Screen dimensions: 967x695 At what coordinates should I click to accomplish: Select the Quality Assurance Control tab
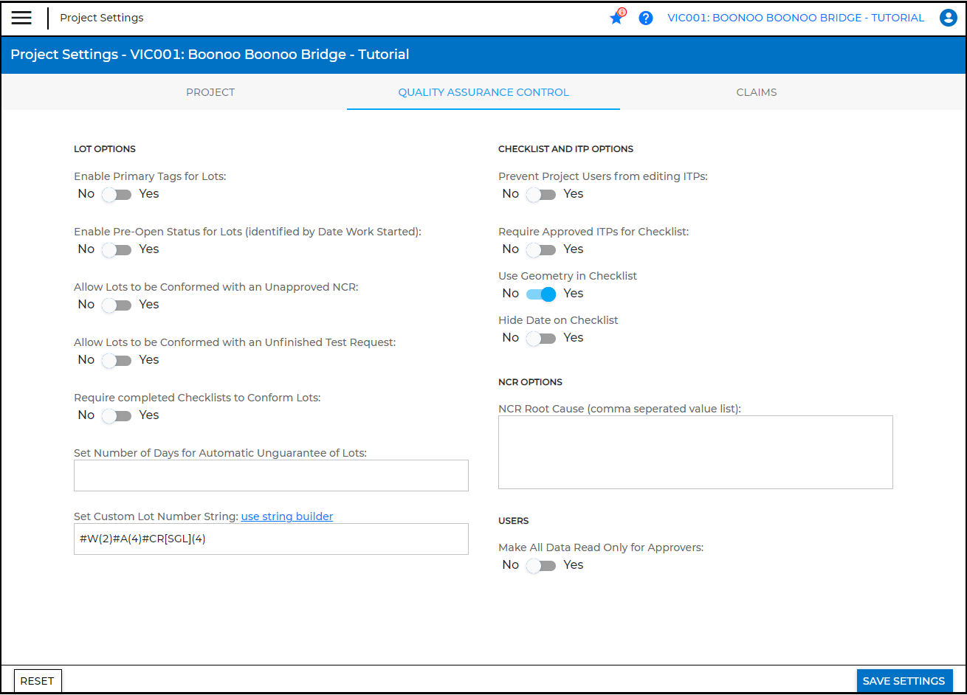(x=483, y=93)
